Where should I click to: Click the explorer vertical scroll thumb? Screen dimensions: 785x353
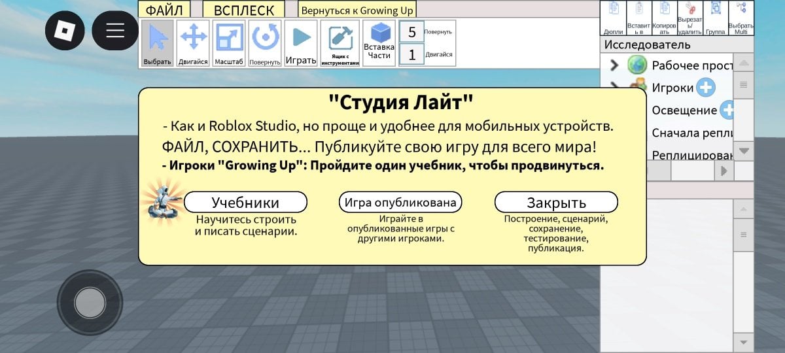[744, 85]
